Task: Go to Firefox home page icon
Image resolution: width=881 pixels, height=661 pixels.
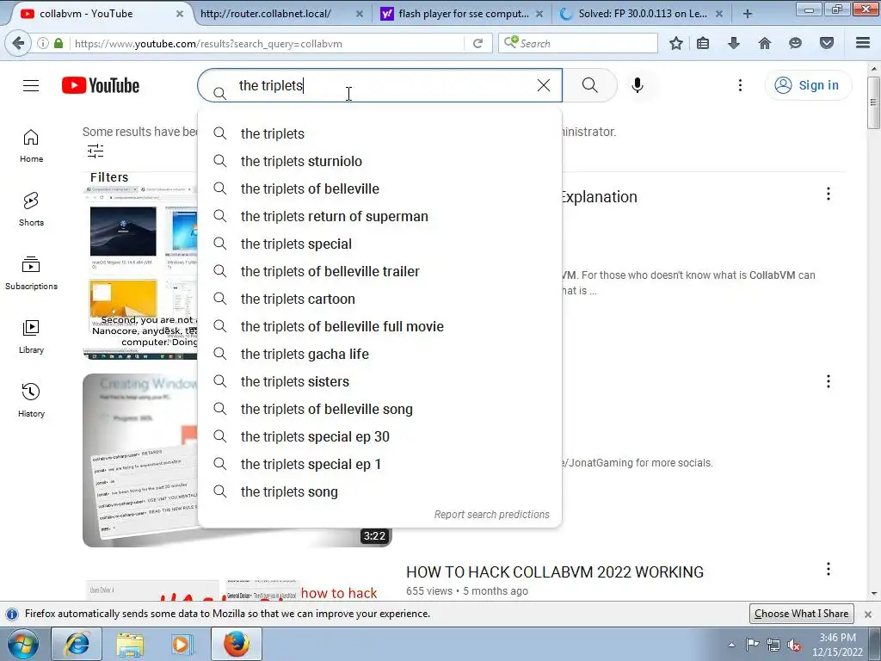Action: pos(765,43)
